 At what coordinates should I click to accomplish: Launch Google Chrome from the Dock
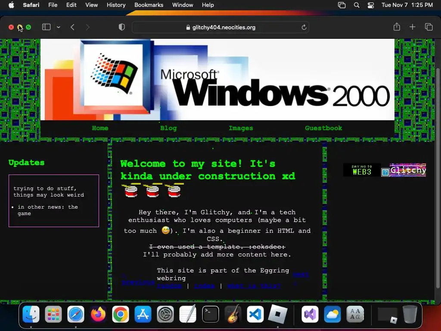[121, 314]
